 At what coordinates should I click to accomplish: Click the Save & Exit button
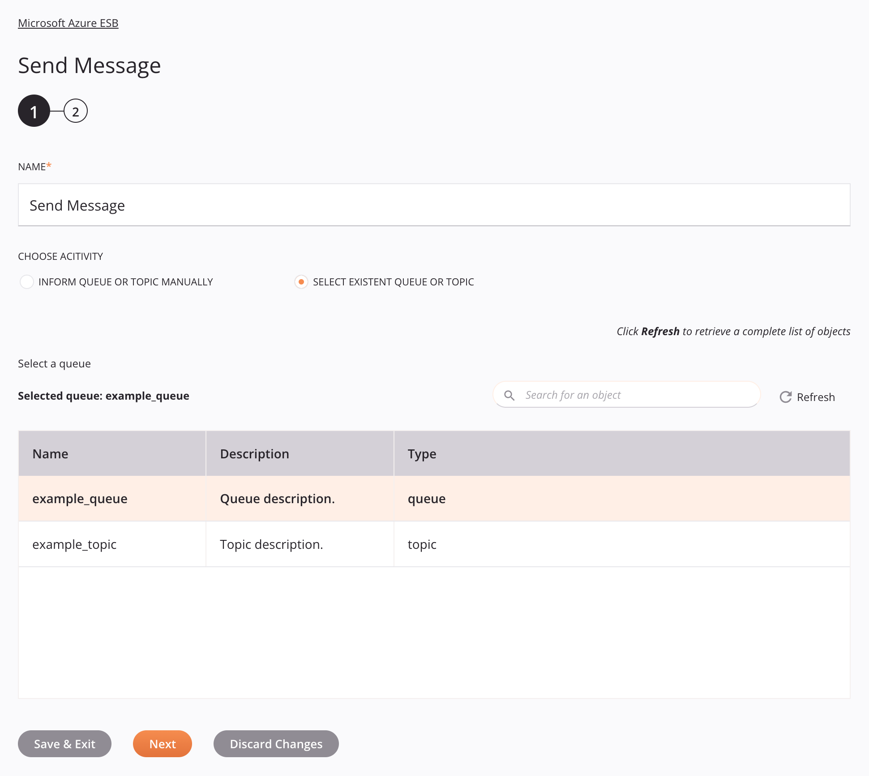click(64, 744)
